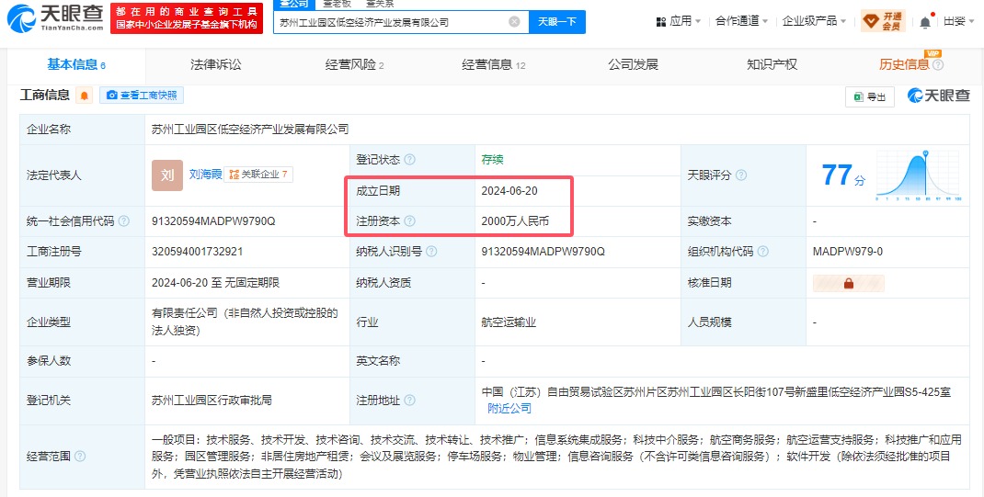Switch to the 经营信息 tab

493,64
